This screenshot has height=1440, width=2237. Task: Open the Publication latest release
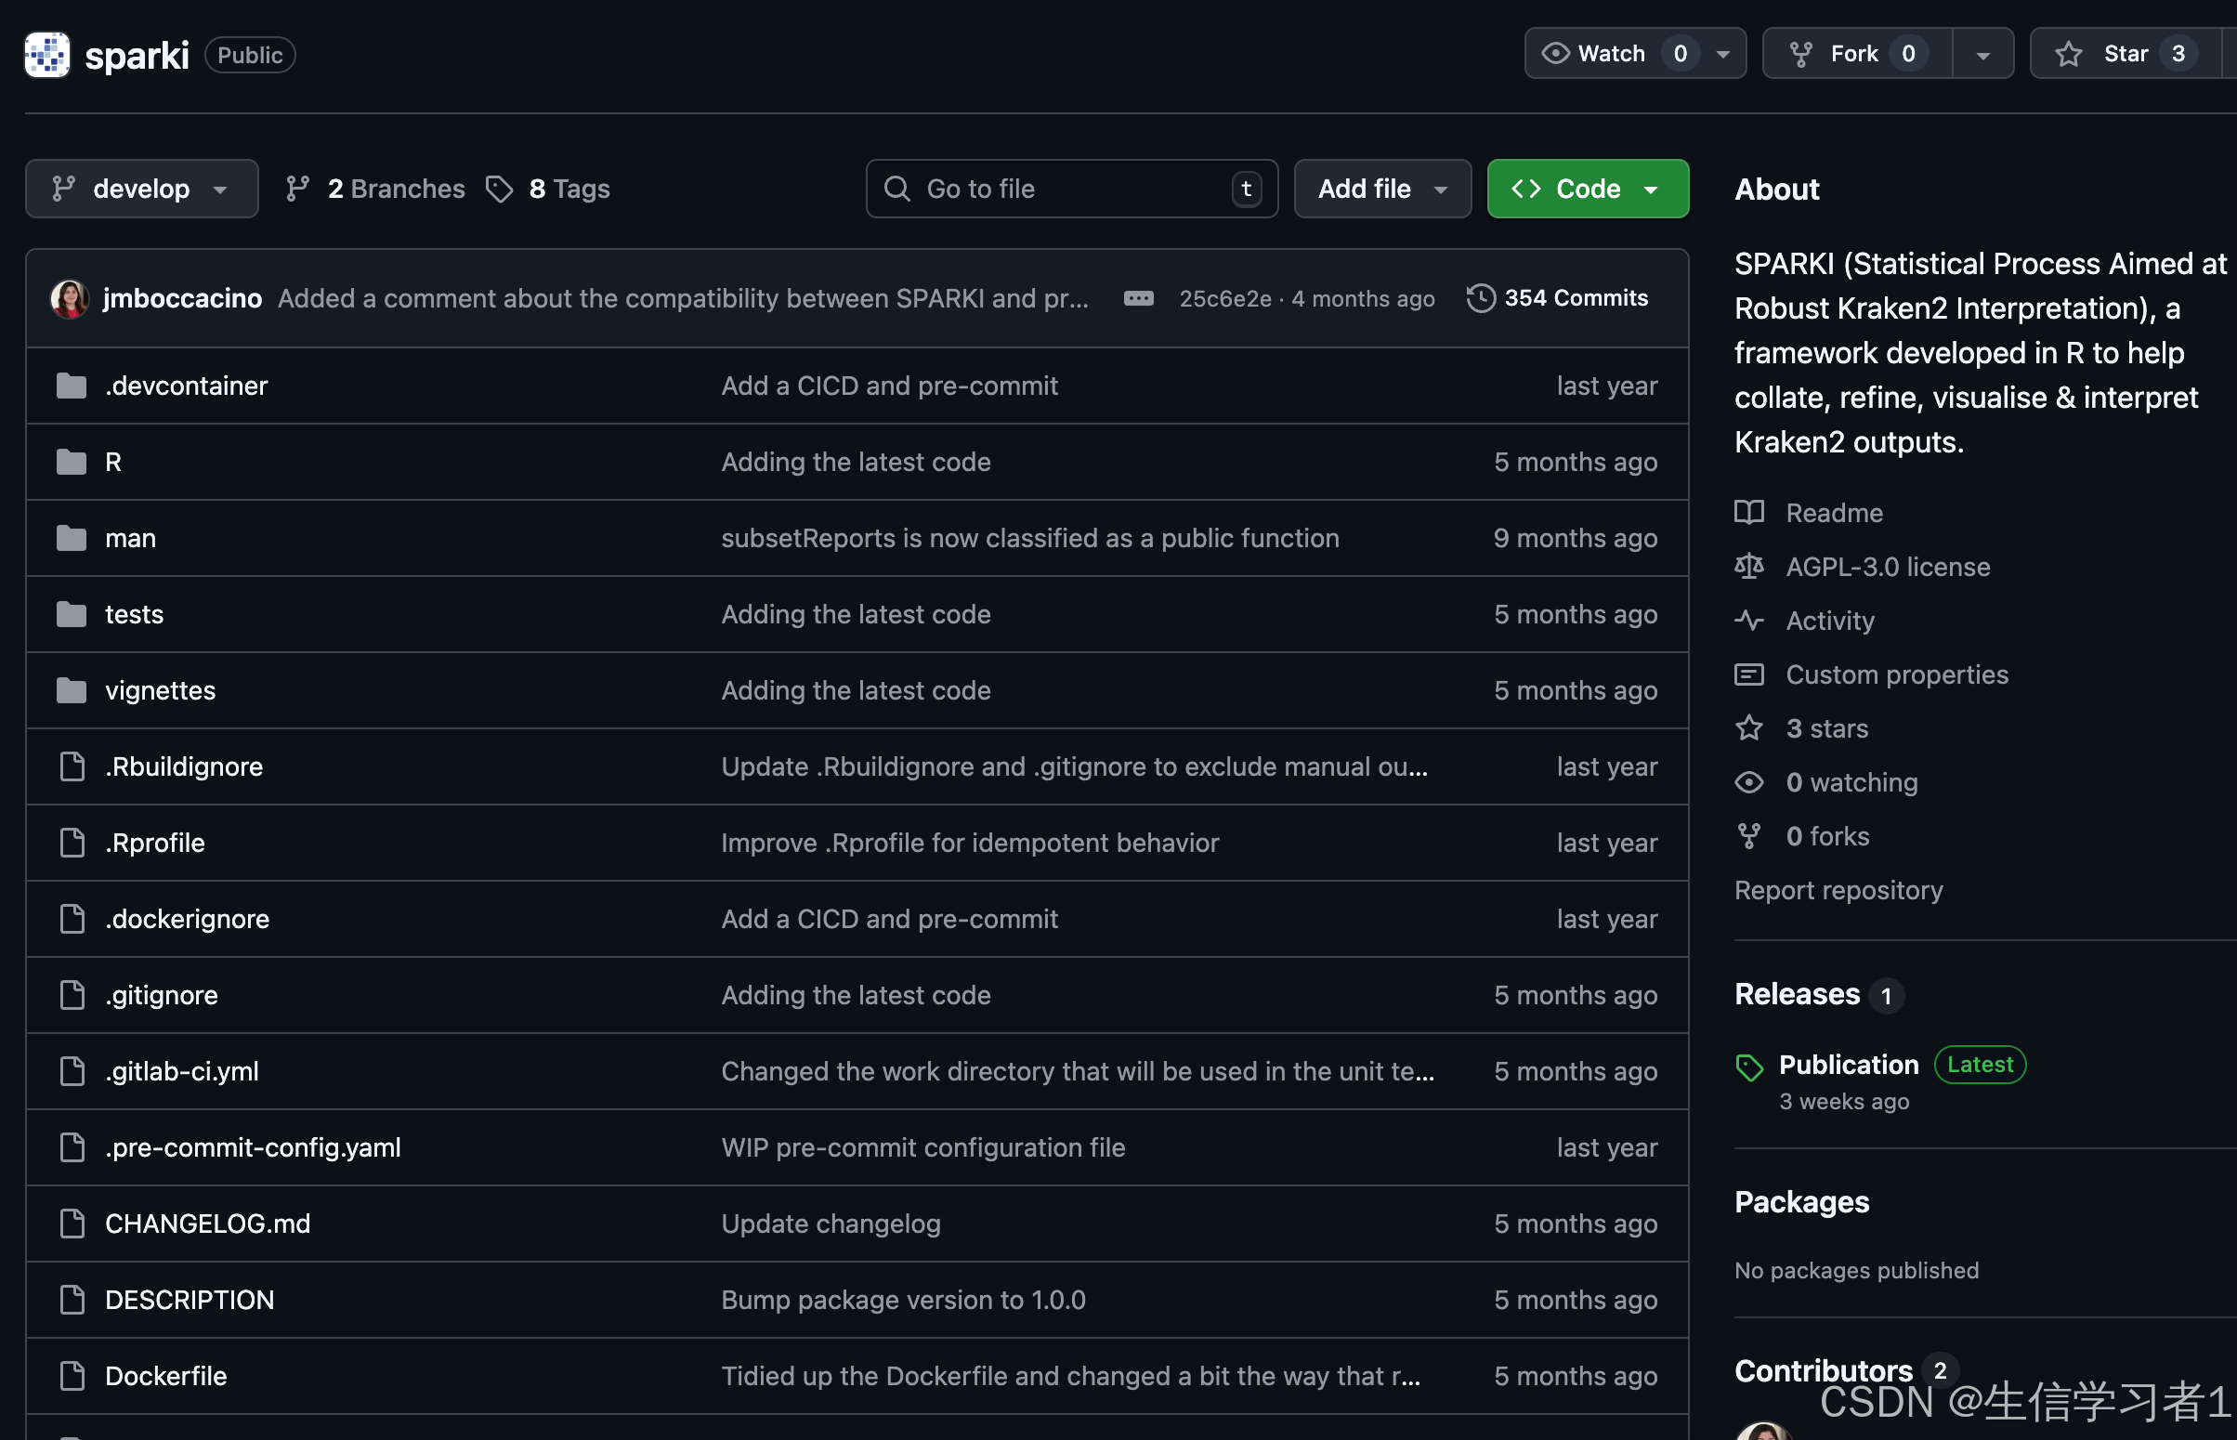(1848, 1064)
